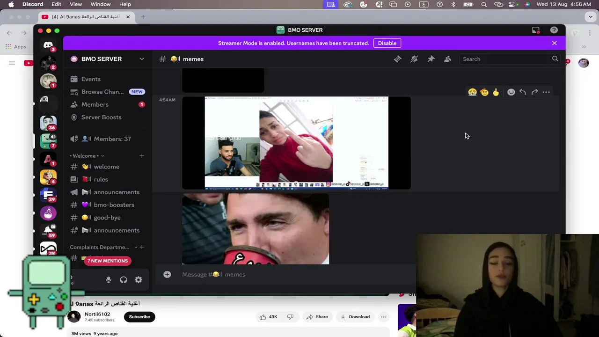Image resolution: width=599 pixels, height=337 pixels.
Task: Open notification settings bell icon in header
Action: pos(414,59)
